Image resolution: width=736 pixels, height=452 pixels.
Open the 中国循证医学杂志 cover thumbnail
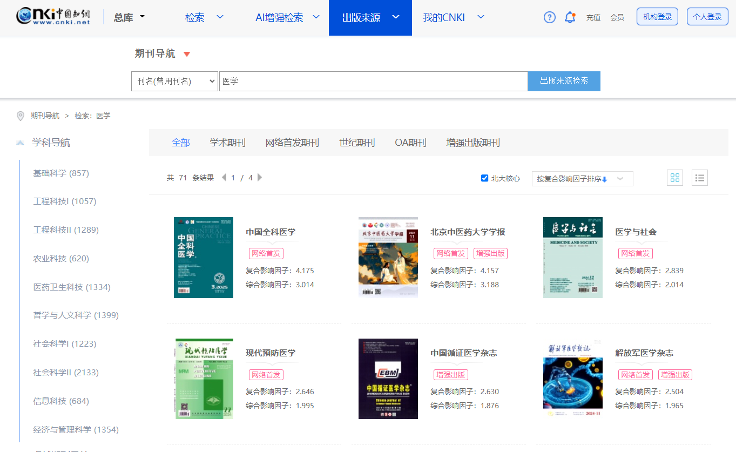pyautogui.click(x=388, y=379)
